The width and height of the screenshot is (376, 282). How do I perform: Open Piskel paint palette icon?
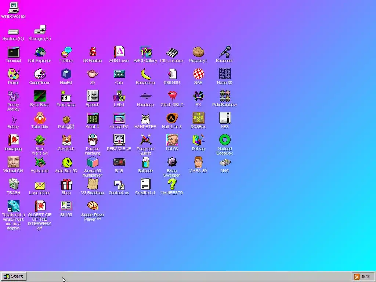point(14,74)
